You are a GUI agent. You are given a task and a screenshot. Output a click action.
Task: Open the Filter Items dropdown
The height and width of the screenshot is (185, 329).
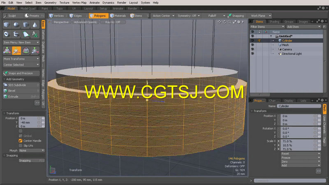click(267, 27)
